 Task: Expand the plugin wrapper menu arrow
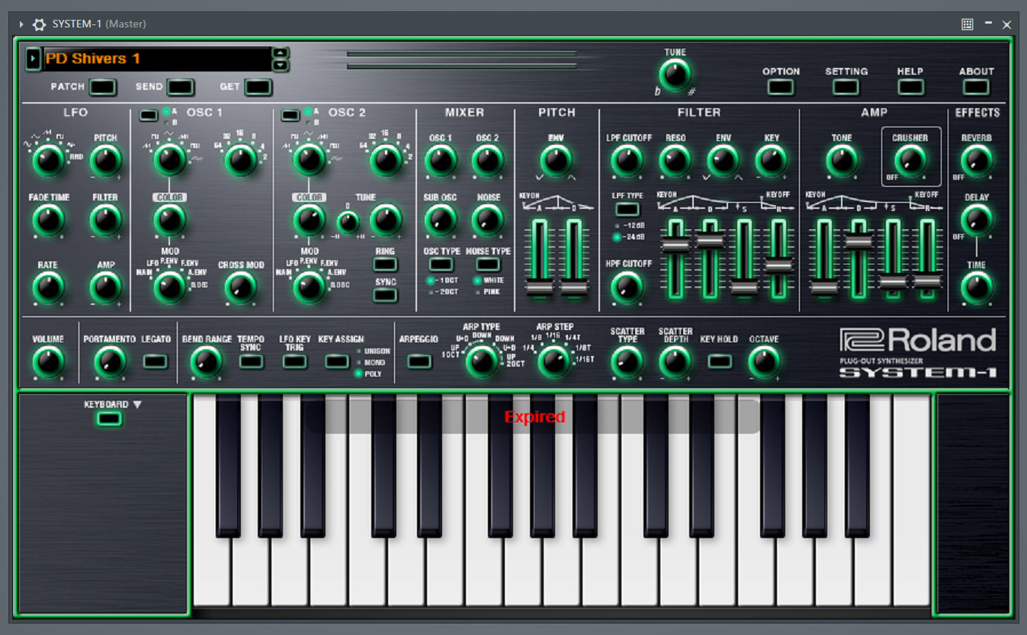21,24
